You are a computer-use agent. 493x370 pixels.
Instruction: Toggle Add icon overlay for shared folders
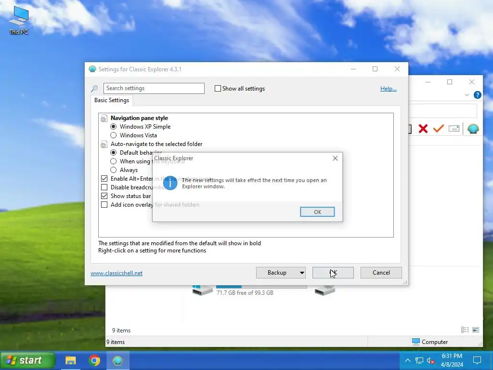coord(104,204)
